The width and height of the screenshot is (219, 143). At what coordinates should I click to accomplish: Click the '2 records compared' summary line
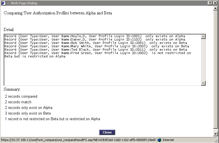pos(21,97)
